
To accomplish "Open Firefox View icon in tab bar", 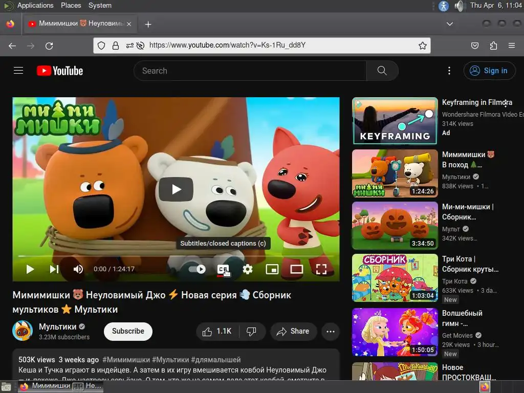I will click(10, 24).
